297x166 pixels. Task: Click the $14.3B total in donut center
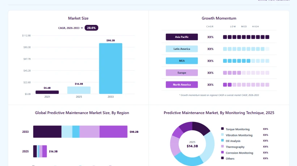point(192,146)
